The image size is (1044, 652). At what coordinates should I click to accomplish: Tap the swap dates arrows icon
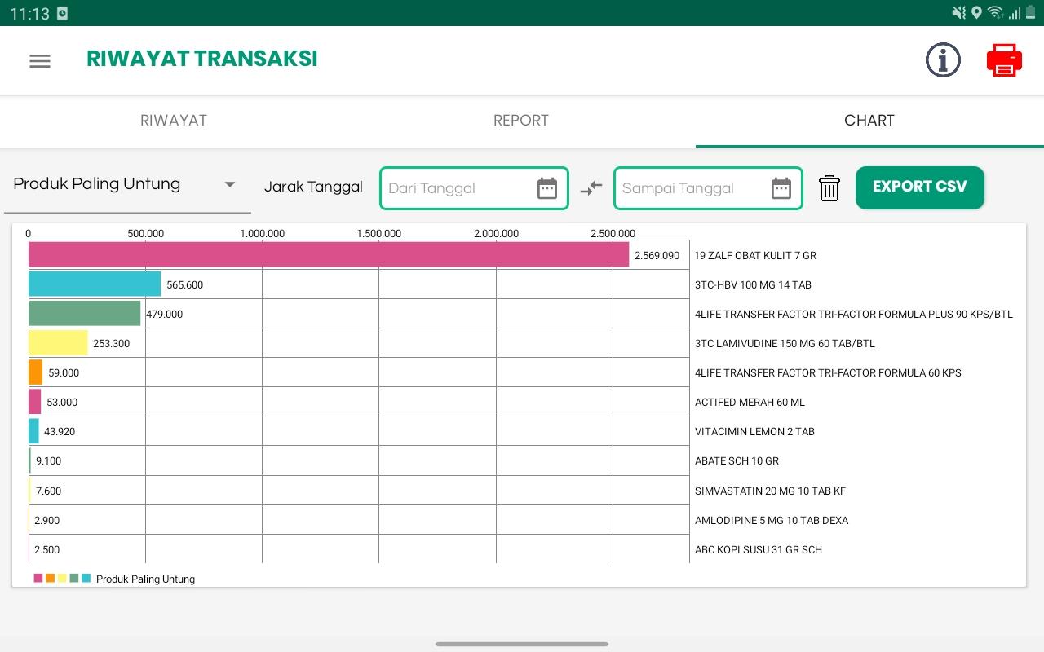point(591,188)
